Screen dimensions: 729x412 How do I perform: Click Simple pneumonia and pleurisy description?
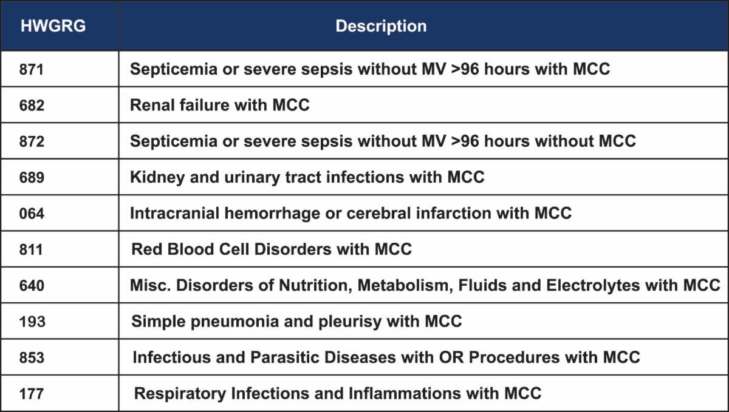click(x=296, y=322)
